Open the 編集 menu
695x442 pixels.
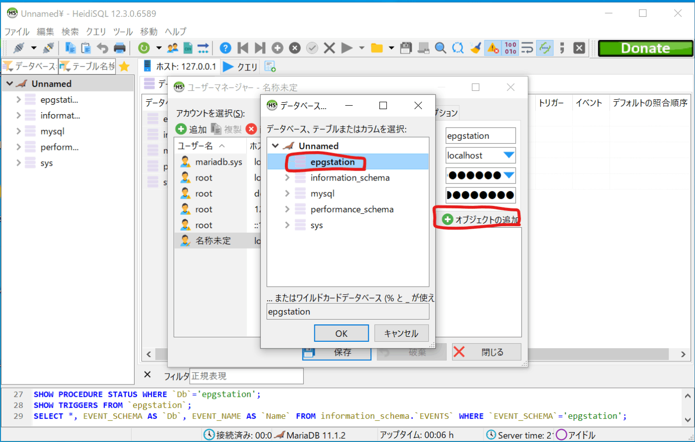pos(45,32)
